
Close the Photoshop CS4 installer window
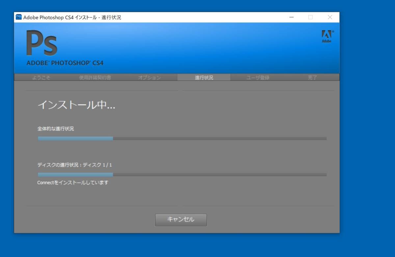click(330, 17)
